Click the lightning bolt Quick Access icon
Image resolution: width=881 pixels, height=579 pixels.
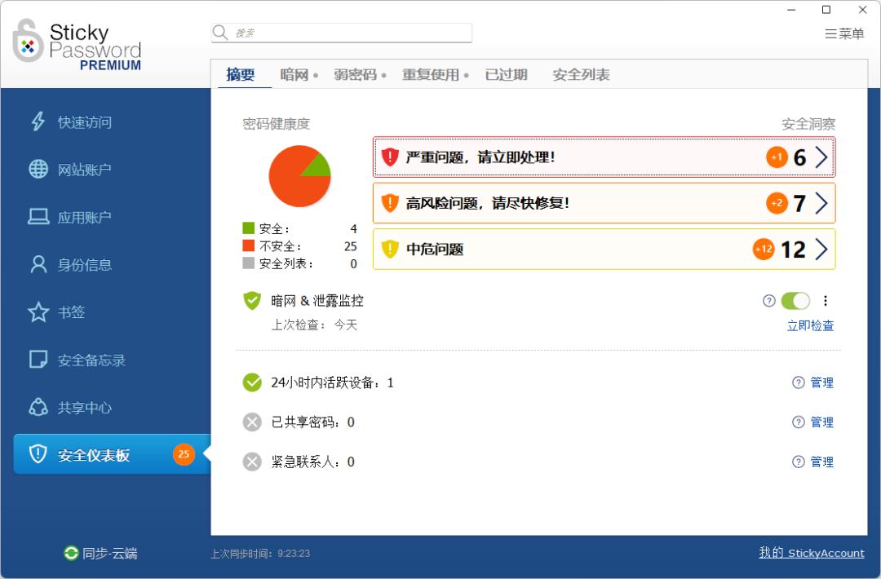coord(38,122)
